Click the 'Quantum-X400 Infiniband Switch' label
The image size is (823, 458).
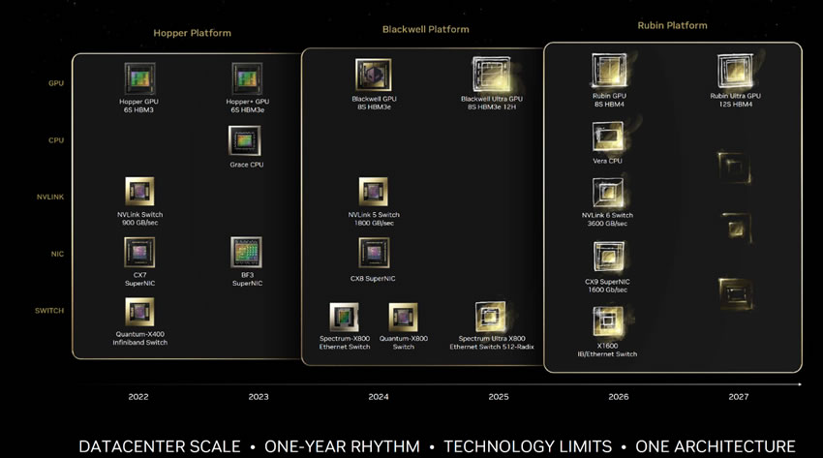tap(140, 338)
